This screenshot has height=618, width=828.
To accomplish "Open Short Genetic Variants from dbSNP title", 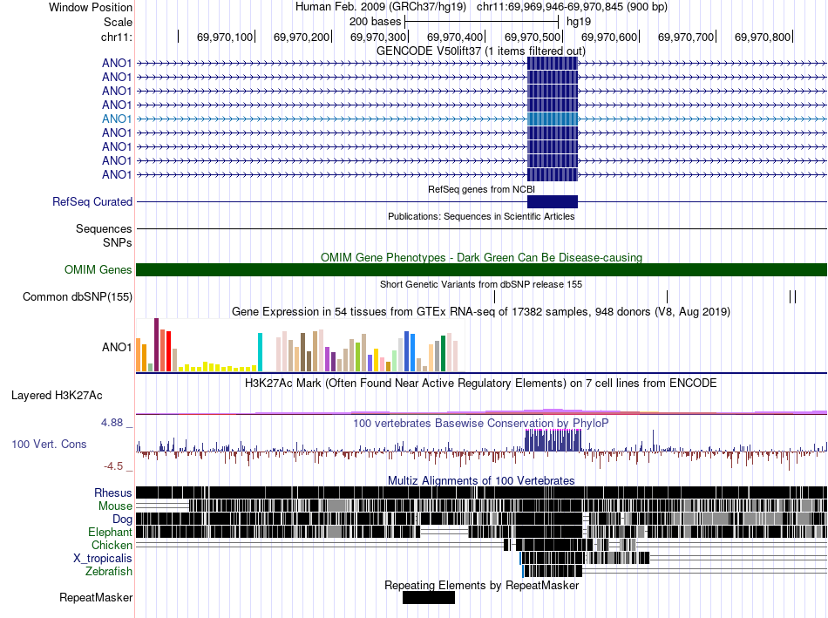I will click(x=481, y=284).
